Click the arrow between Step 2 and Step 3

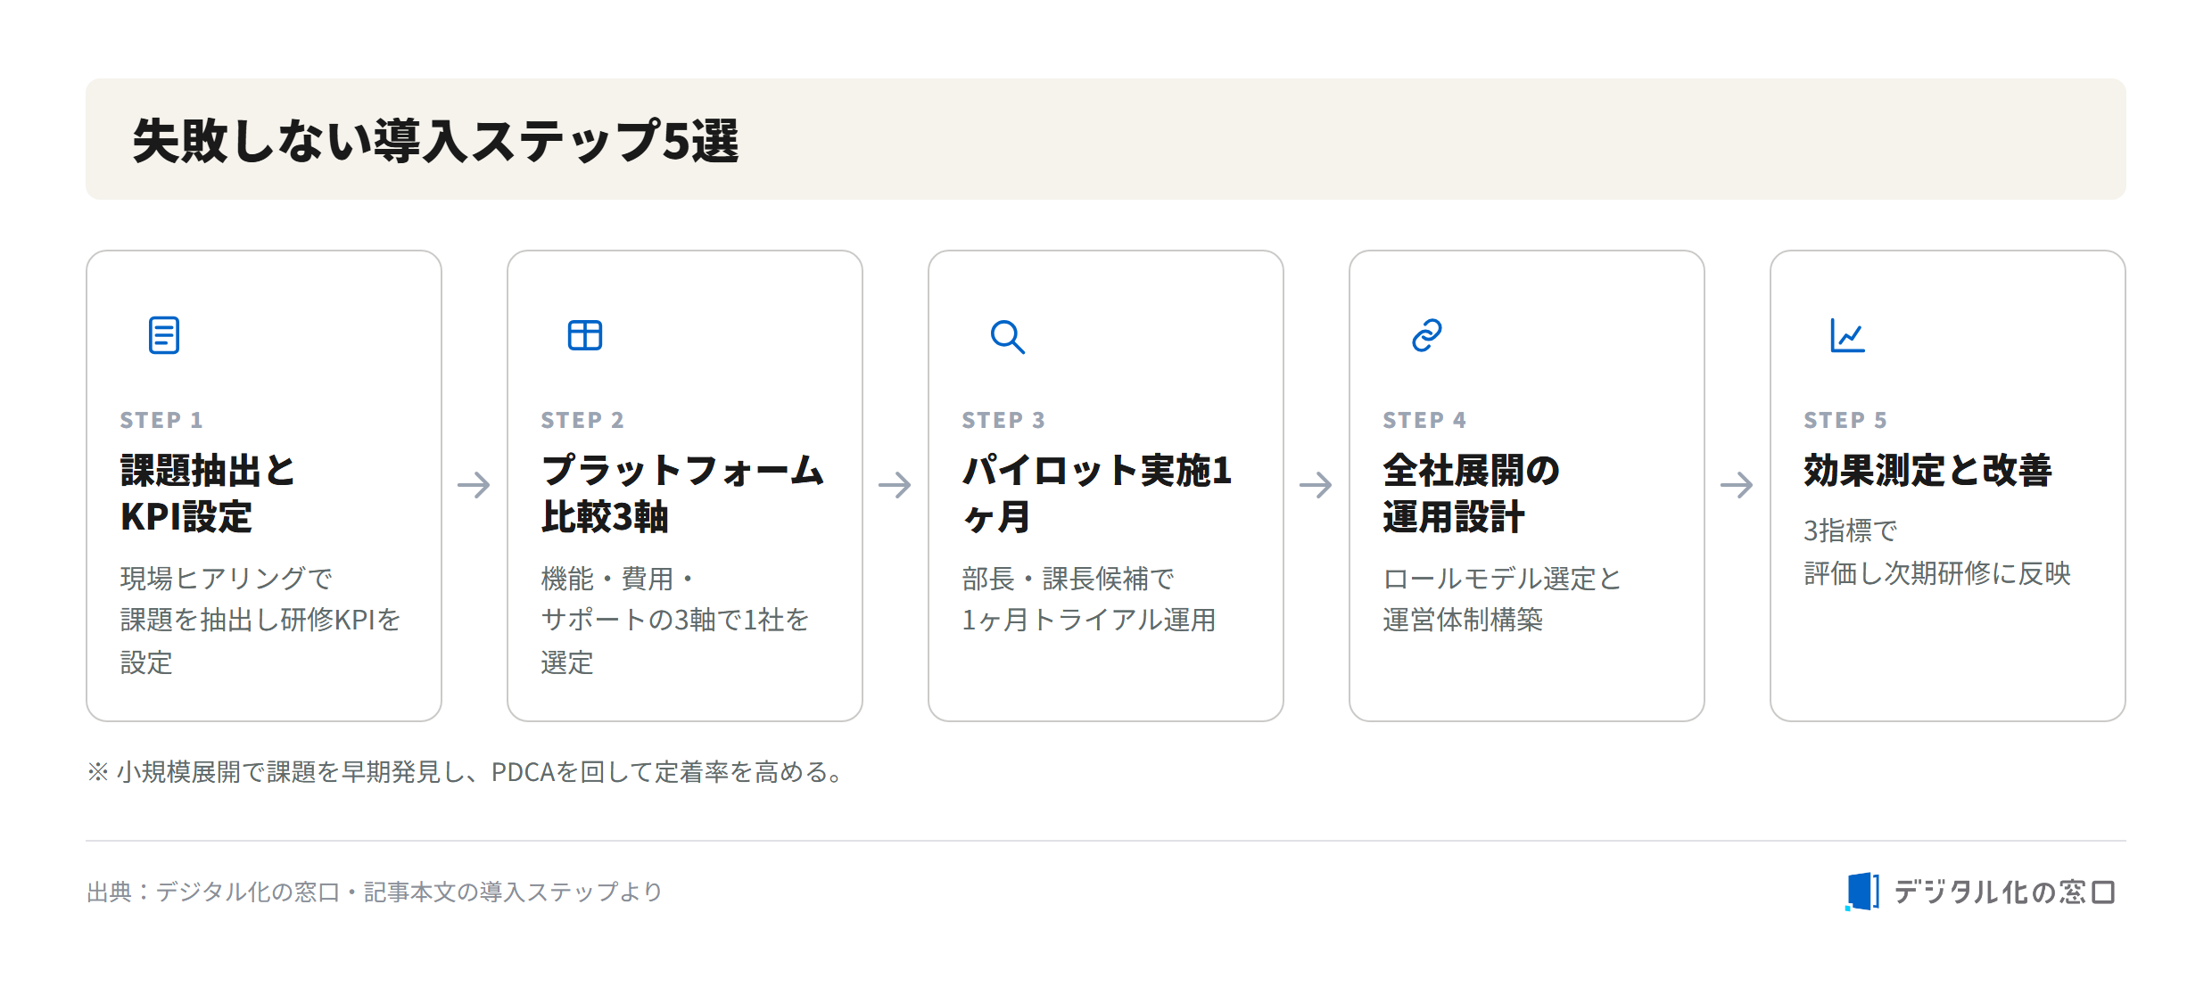point(896,485)
